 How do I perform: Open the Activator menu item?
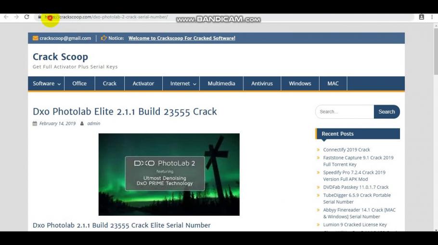click(x=143, y=83)
